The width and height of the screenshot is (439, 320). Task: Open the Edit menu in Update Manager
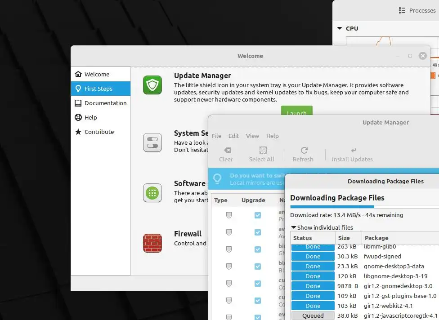[233, 136]
